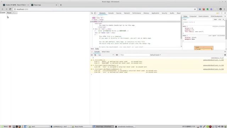Show the console sidebar icon
227x128 pixels.
(92, 55)
